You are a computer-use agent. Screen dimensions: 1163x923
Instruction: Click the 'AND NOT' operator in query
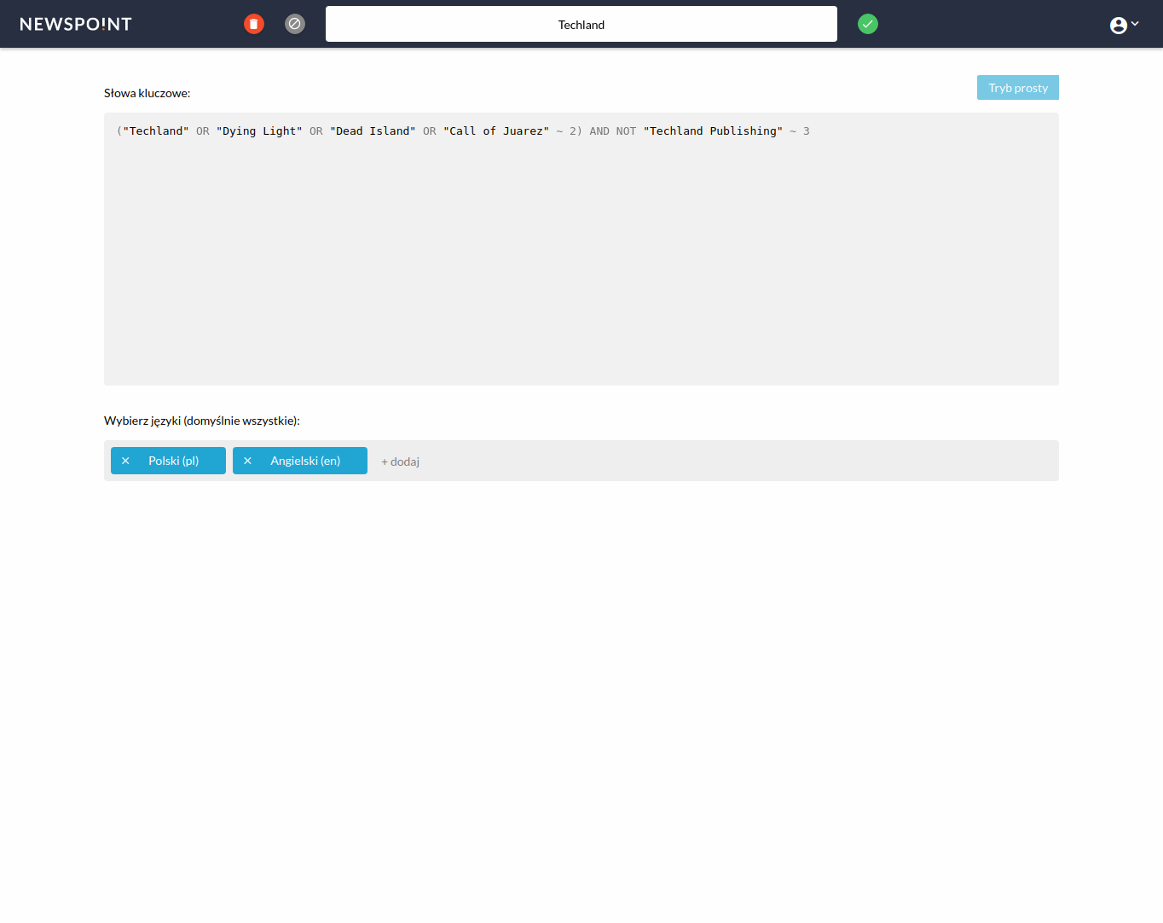click(612, 131)
